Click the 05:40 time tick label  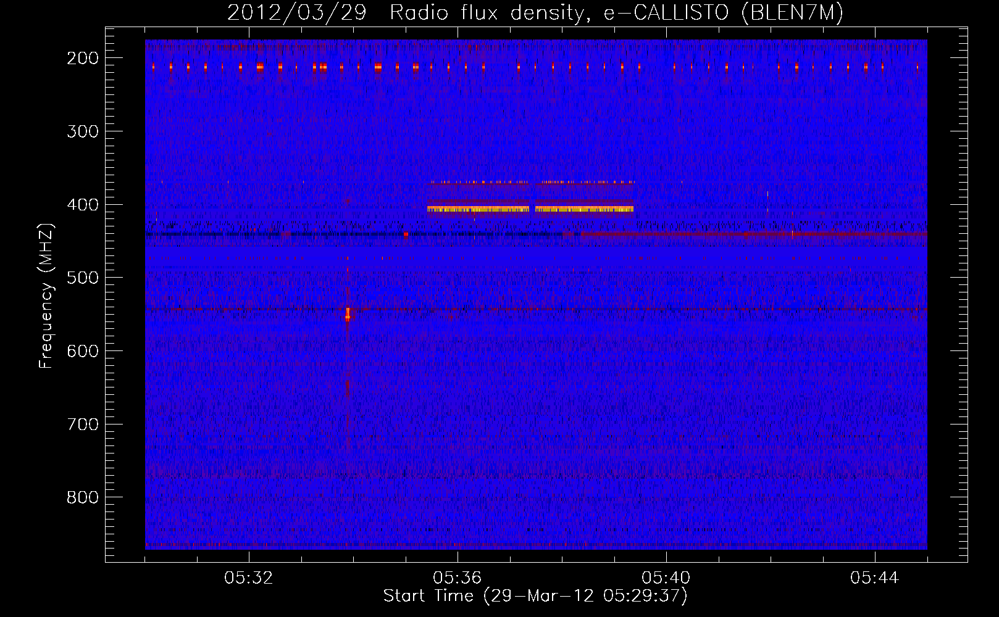(666, 578)
